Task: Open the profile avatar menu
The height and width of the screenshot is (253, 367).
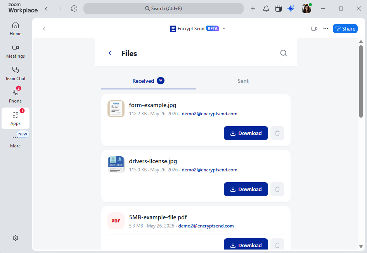Action: coord(306,9)
